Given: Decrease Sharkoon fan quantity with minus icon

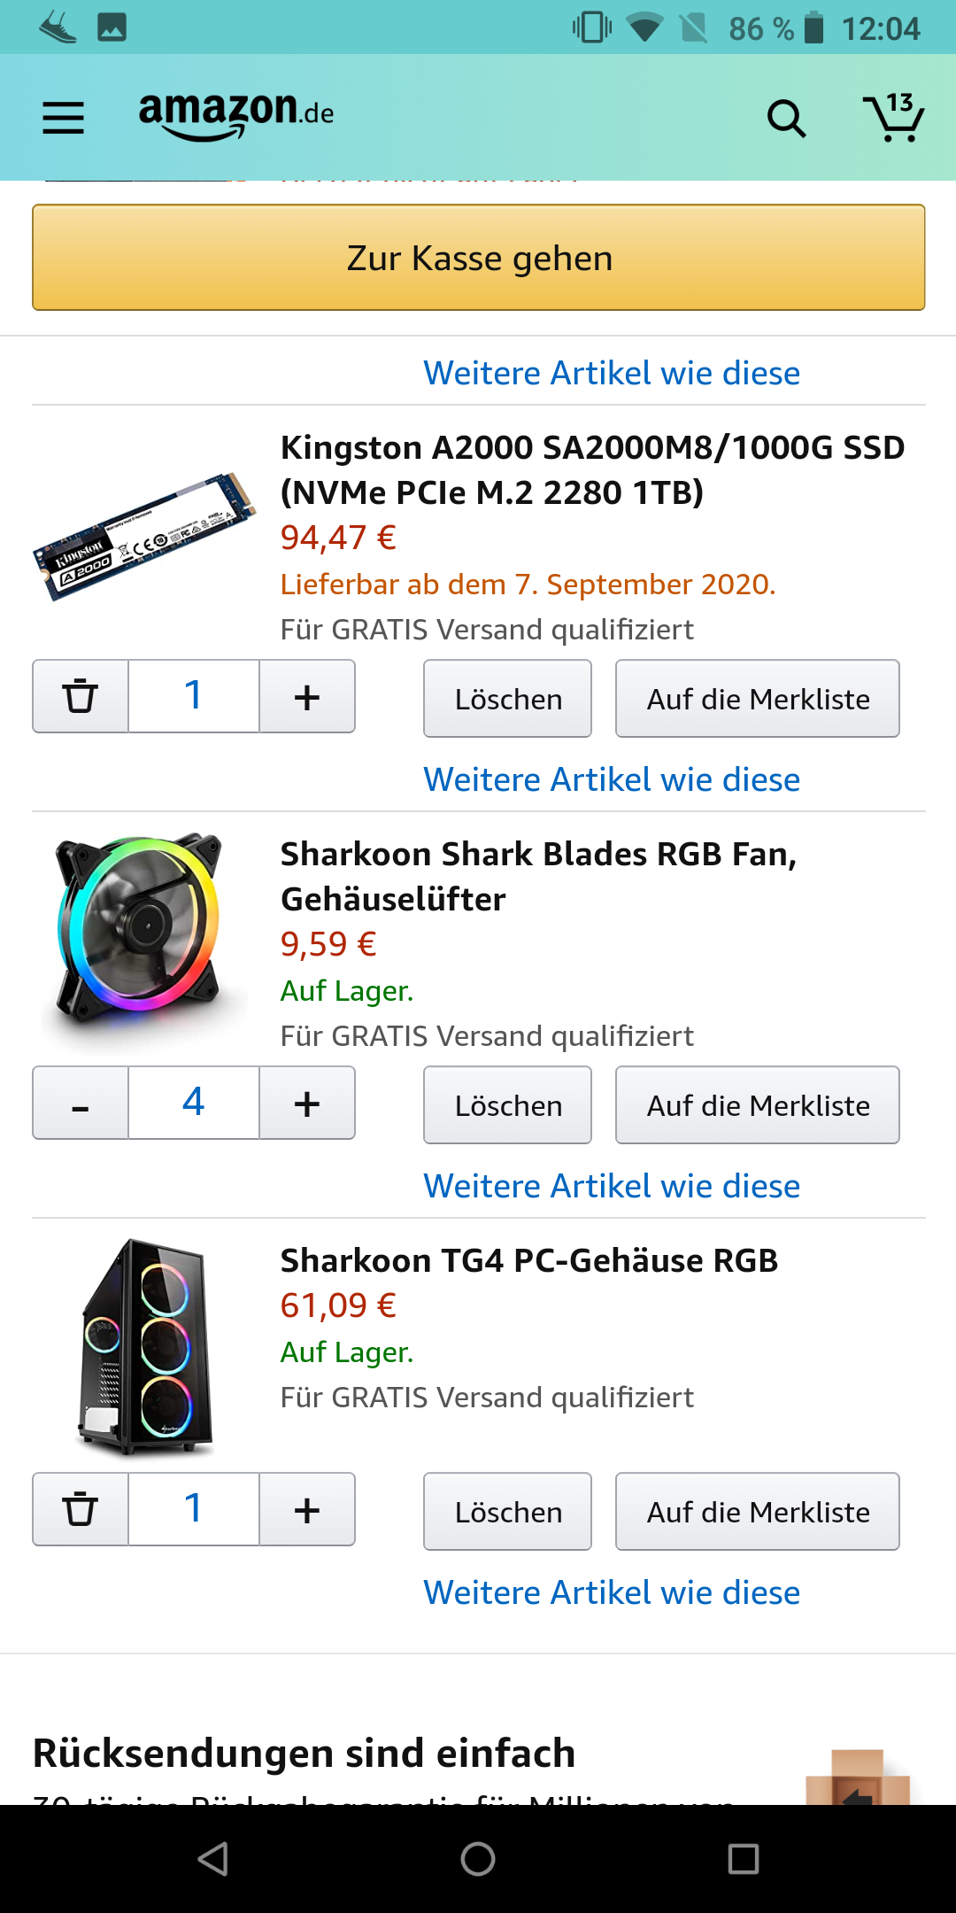Looking at the screenshot, I should (x=79, y=1103).
